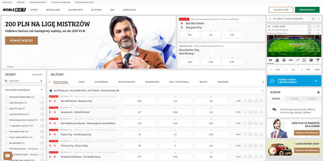Screen dimensions: 323x161
Task: Open betbuilder icon for Hume City - Dandenong City
Action: 261,134
